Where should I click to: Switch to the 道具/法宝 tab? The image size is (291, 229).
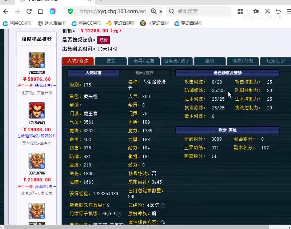tap(144, 61)
